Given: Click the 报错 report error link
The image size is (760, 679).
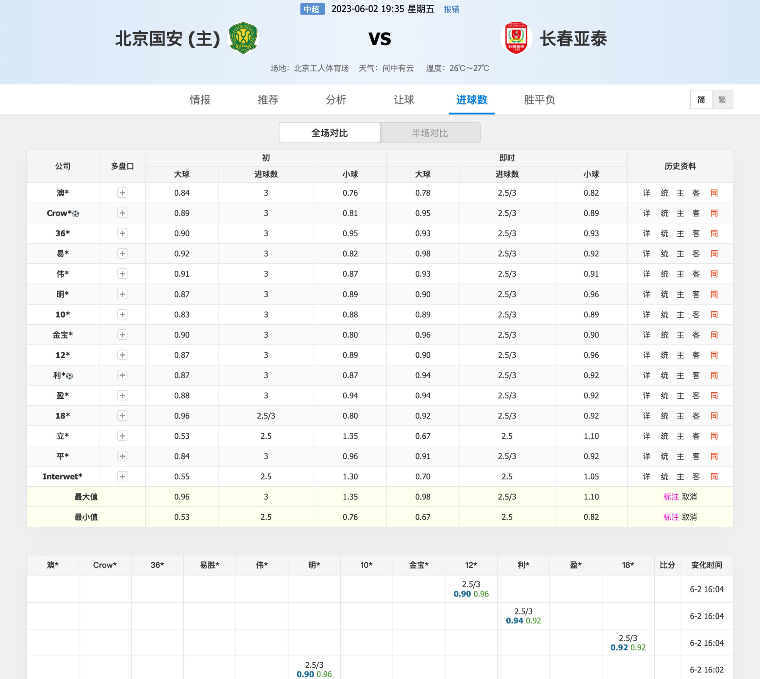Looking at the screenshot, I should (451, 9).
